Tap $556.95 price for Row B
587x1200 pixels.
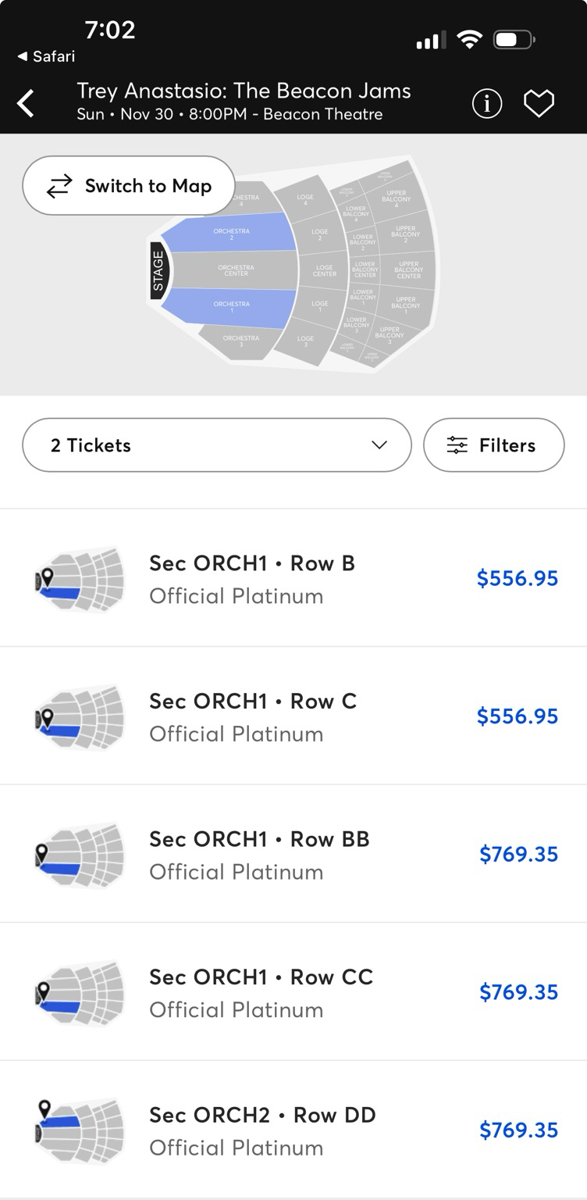click(518, 579)
